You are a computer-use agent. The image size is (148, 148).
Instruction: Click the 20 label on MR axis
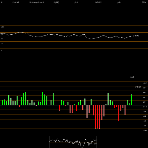coord(144,102)
